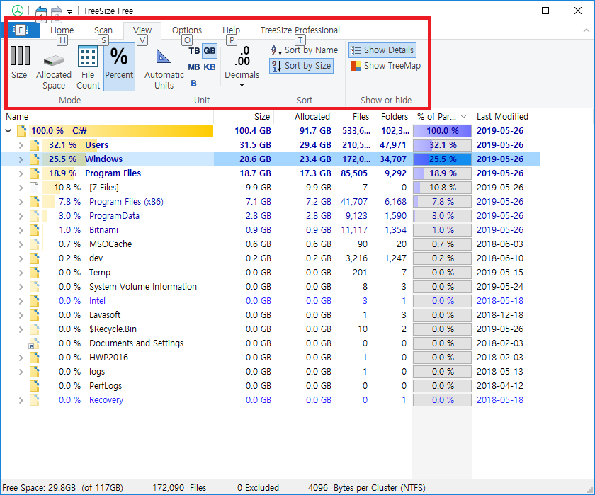This screenshot has height=495, width=595.
Task: Click the back navigation icon in the title bar
Action: [x=41, y=11]
